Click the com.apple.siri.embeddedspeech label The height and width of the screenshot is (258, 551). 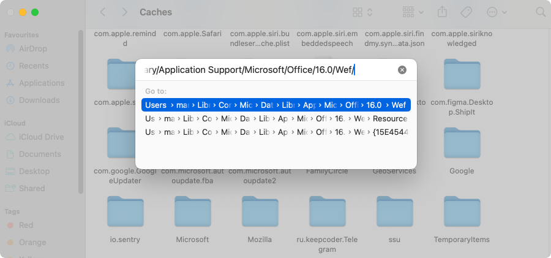point(328,39)
